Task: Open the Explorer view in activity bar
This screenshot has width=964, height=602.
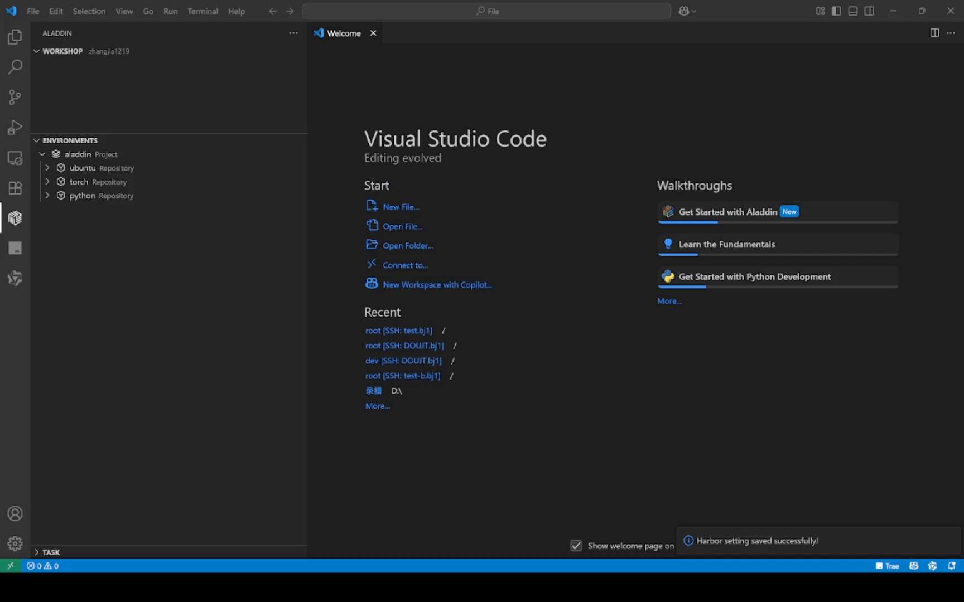Action: [15, 37]
